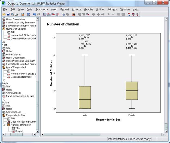This screenshot has width=170, height=143.
Task: Click the contents pane scroll down arrow
Action: [x=166, y=131]
